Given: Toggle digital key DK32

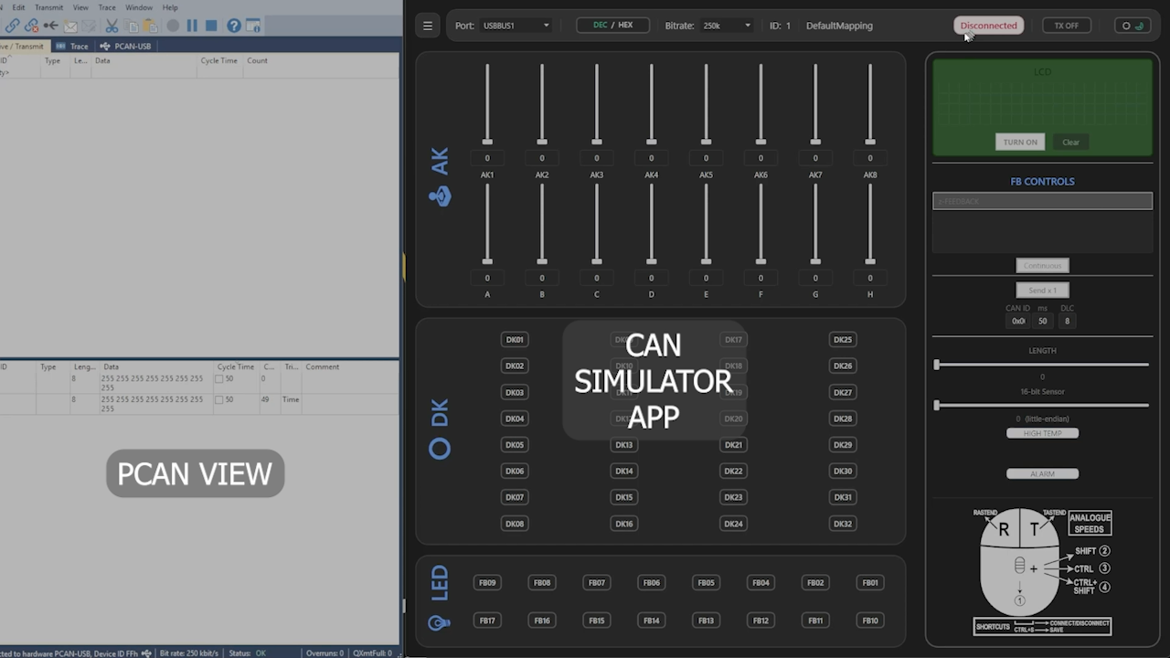Looking at the screenshot, I should [843, 524].
